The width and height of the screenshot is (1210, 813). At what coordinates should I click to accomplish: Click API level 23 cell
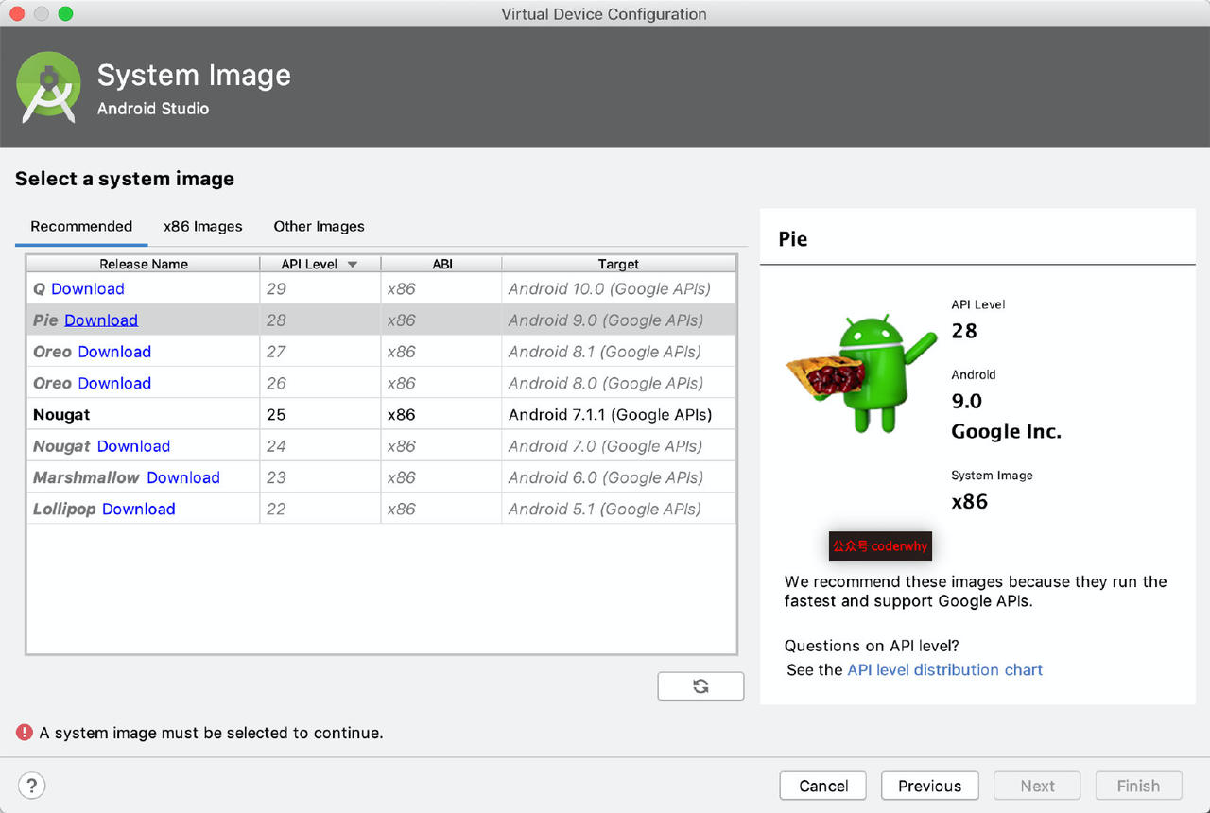(x=320, y=477)
